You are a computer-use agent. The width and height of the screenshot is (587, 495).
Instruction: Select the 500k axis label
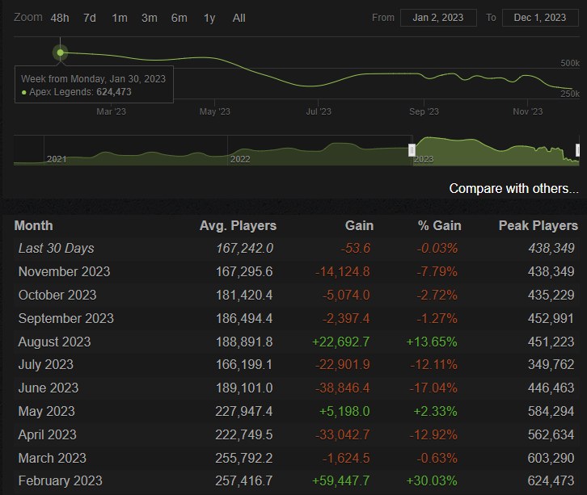(570, 63)
